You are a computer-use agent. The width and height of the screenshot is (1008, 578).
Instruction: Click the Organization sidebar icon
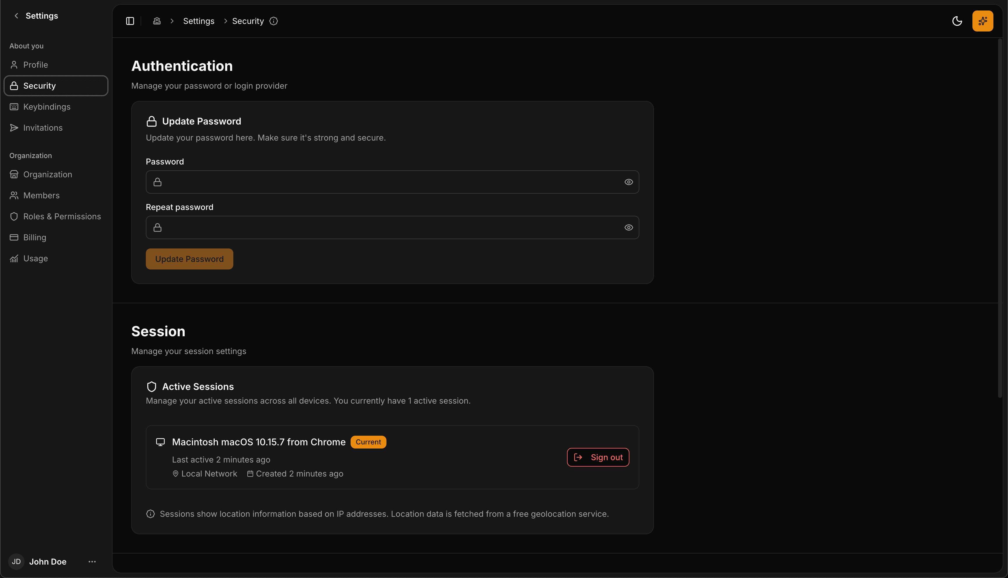point(14,174)
